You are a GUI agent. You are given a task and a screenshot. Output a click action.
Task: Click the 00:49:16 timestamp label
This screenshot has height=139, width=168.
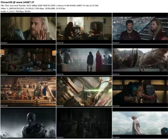116,74
